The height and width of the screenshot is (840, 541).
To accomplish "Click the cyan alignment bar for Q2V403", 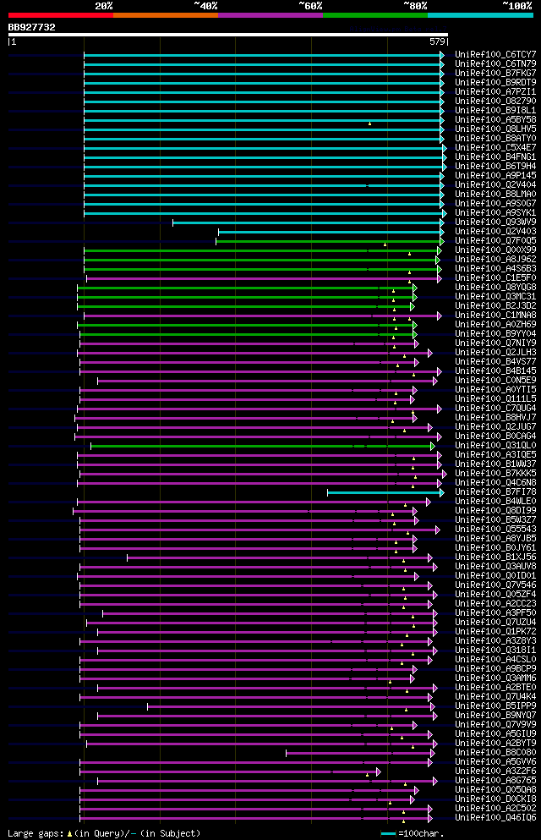I will coord(330,232).
